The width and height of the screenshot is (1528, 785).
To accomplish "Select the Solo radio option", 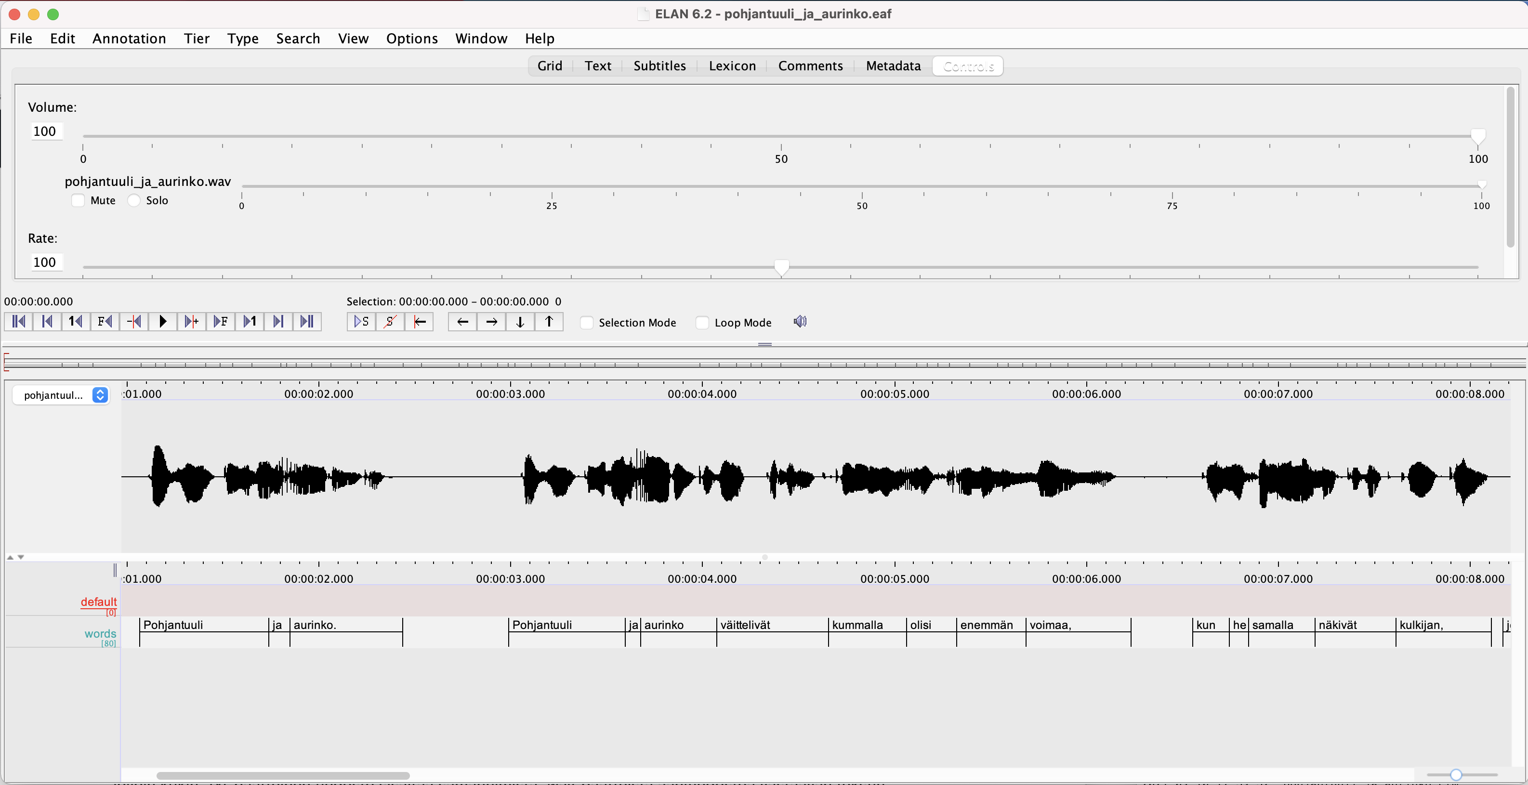I will pyautogui.click(x=135, y=200).
